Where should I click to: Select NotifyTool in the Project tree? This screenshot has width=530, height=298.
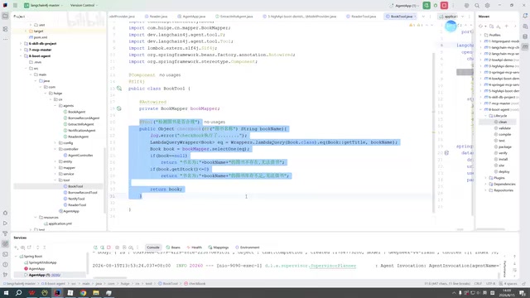74,199
